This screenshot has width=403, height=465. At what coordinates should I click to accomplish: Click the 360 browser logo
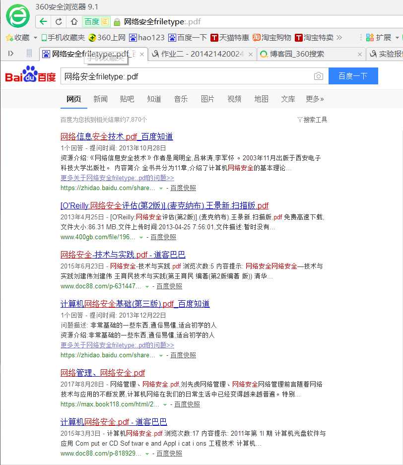tap(18, 16)
